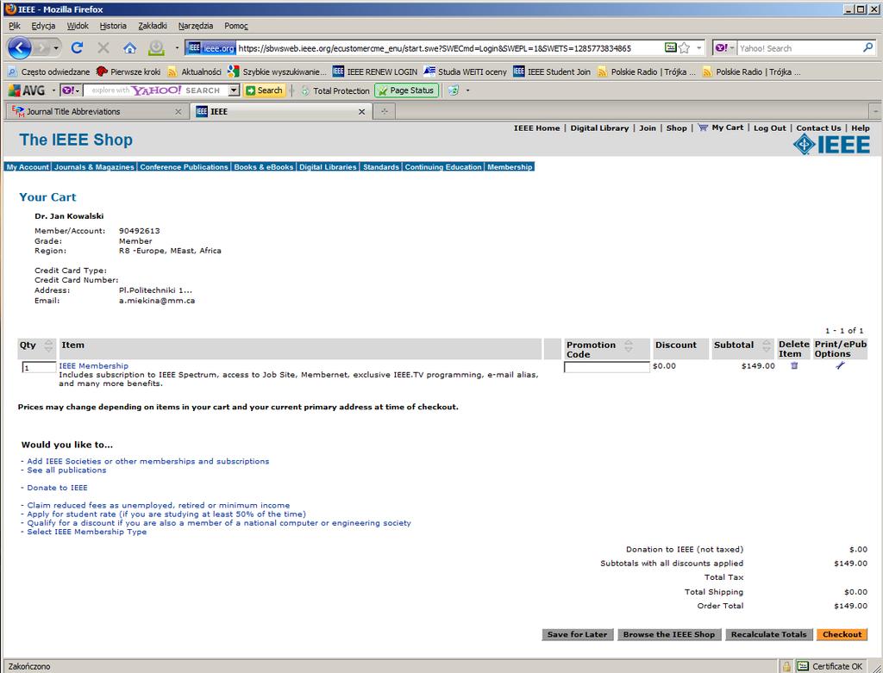Click Certificate OK in the status bar
This screenshot has height=673, width=883.
830,666
